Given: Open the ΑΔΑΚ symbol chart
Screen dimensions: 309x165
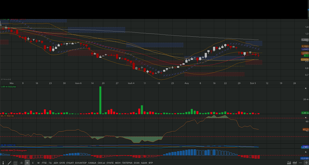Looking at the screenshot, I should (144, 163).
